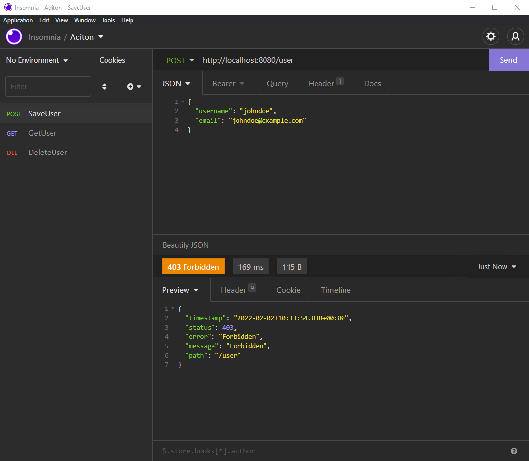Close the Insomnia window
The height and width of the screenshot is (461, 529).
[x=517, y=7]
